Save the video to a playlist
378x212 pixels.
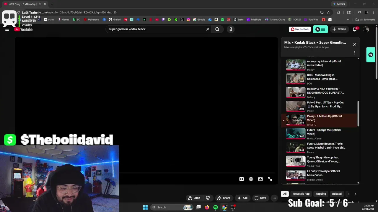click(260, 198)
